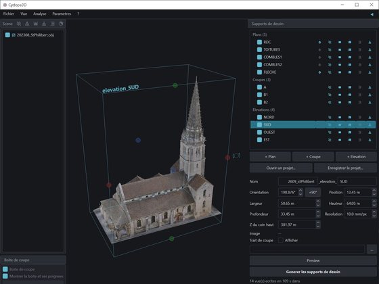
Task: Click 'Enregistrer le projet...' button
Action: coord(345,168)
